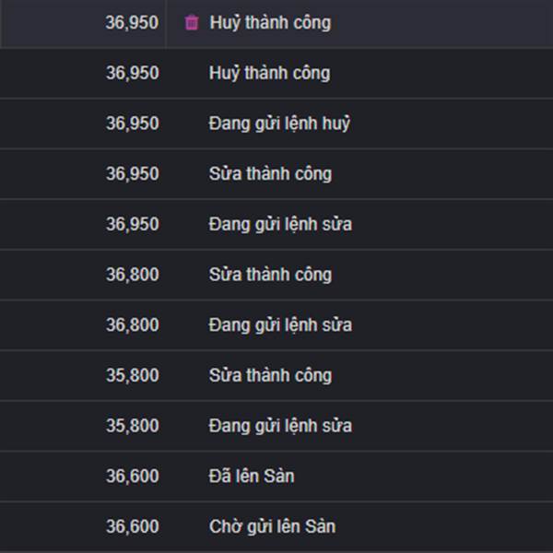Select price 36,800 in "Đang gửi lệnh sửa" row
Image resolution: width=553 pixels, height=553 pixels.
point(132,325)
